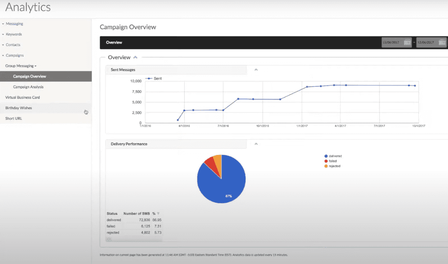Click the rejected percentage 5.73
The image size is (448, 264).
(x=158, y=232)
